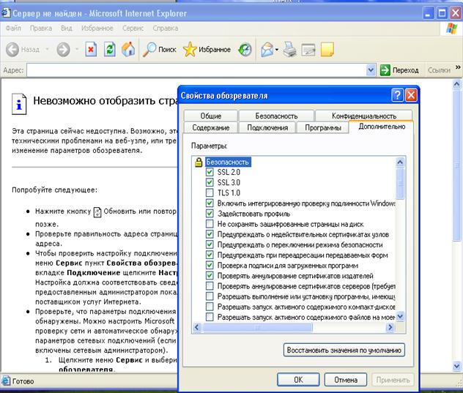This screenshot has width=463, height=393.
Task: Toggle Проверка подписи для загруженных программ
Action: [x=210, y=265]
